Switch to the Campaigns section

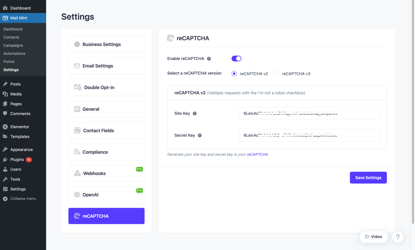(x=13, y=45)
